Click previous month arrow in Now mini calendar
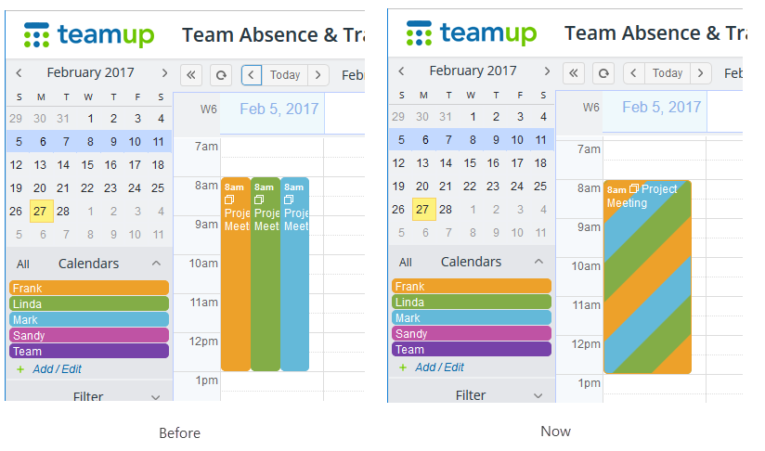The height and width of the screenshot is (451, 765). (x=401, y=71)
